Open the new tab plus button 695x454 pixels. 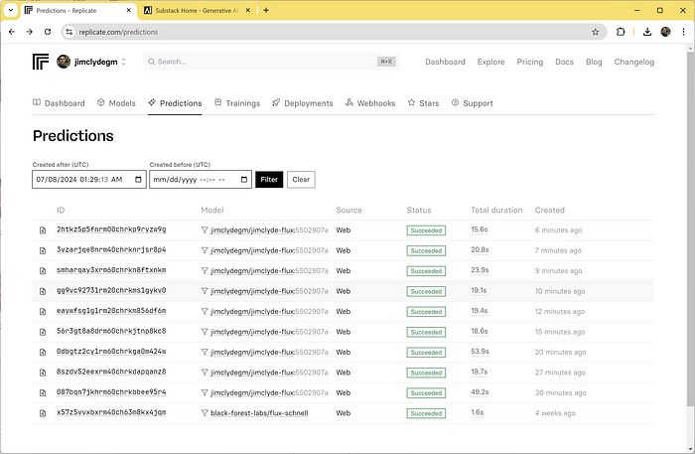tap(265, 10)
